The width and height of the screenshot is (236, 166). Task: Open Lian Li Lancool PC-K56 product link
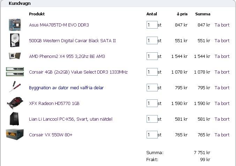click(71, 119)
